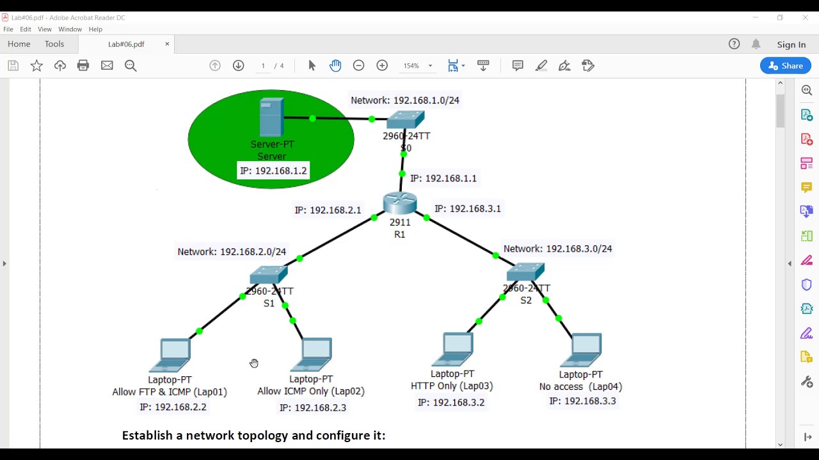Click the Save file icon

point(13,65)
